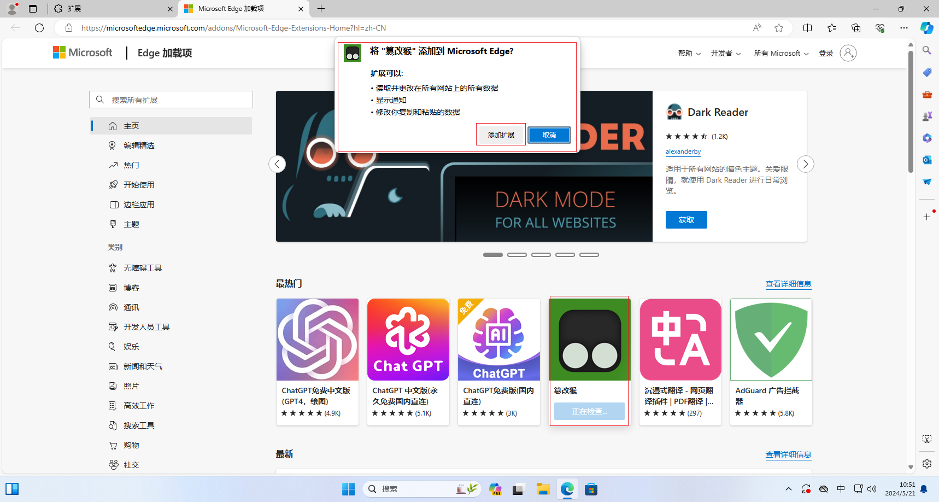The image size is (939, 502).
Task: Select the third carousel indicator
Action: point(541,255)
